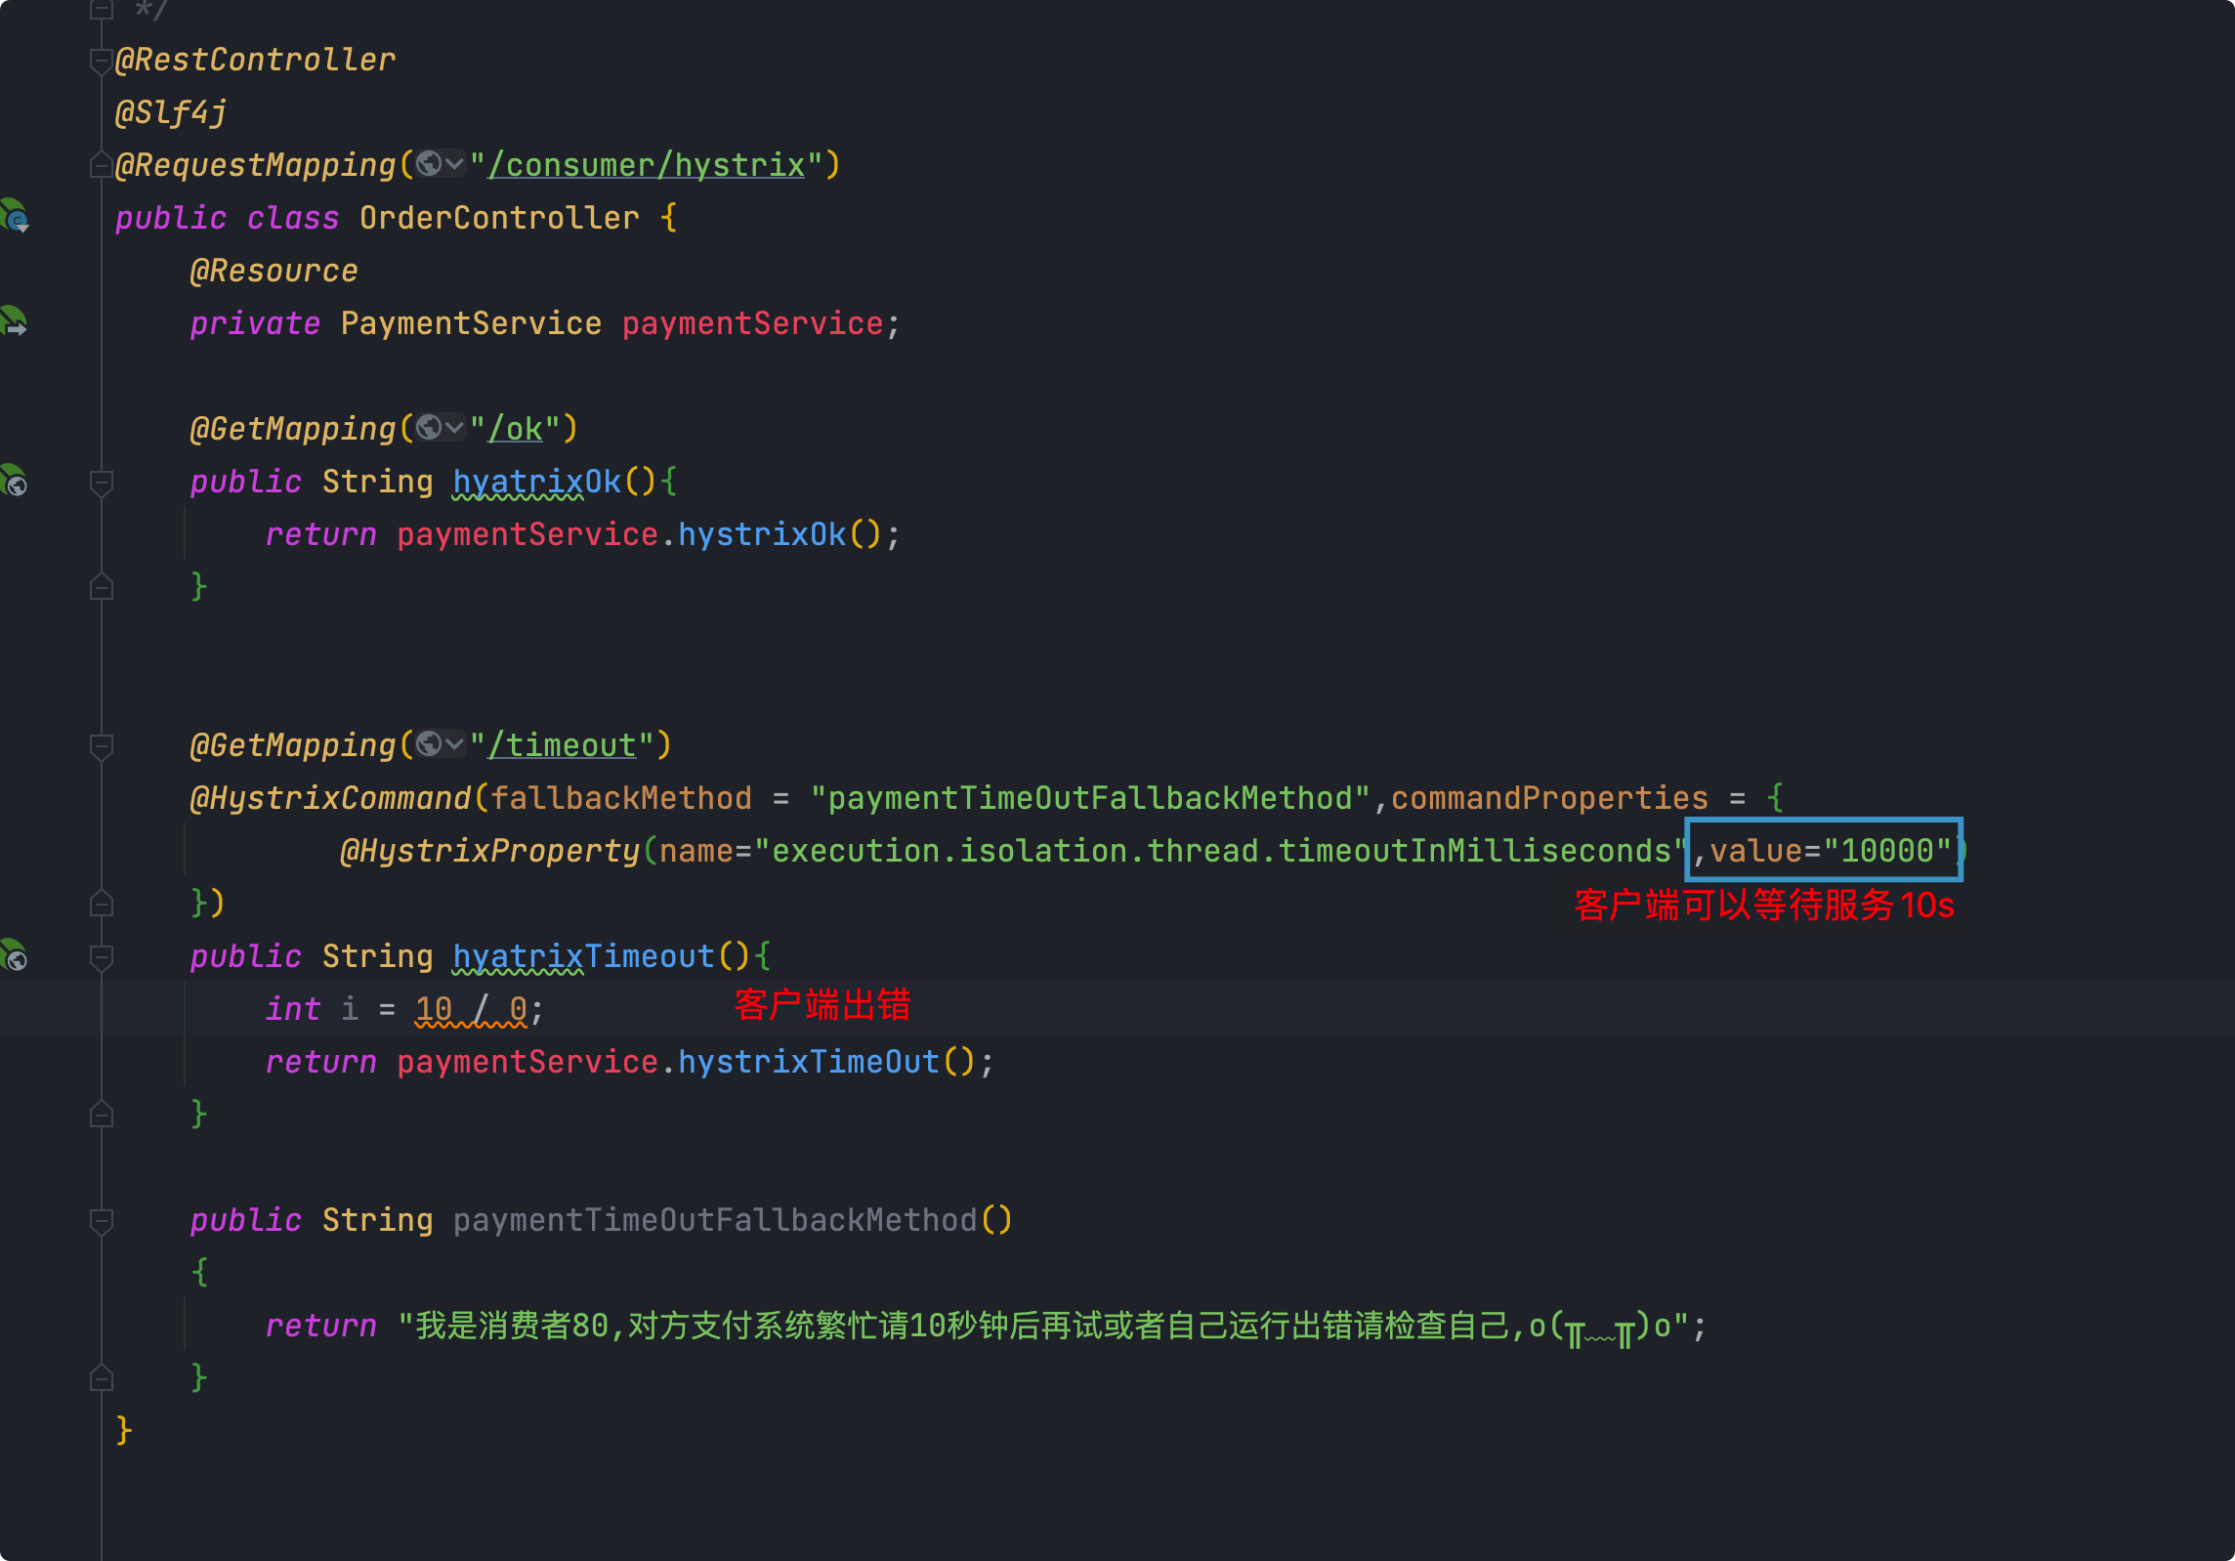The width and height of the screenshot is (2235, 1561).
Task: Open chevron dropdown next to "/ok" globe
Action: coord(454,428)
